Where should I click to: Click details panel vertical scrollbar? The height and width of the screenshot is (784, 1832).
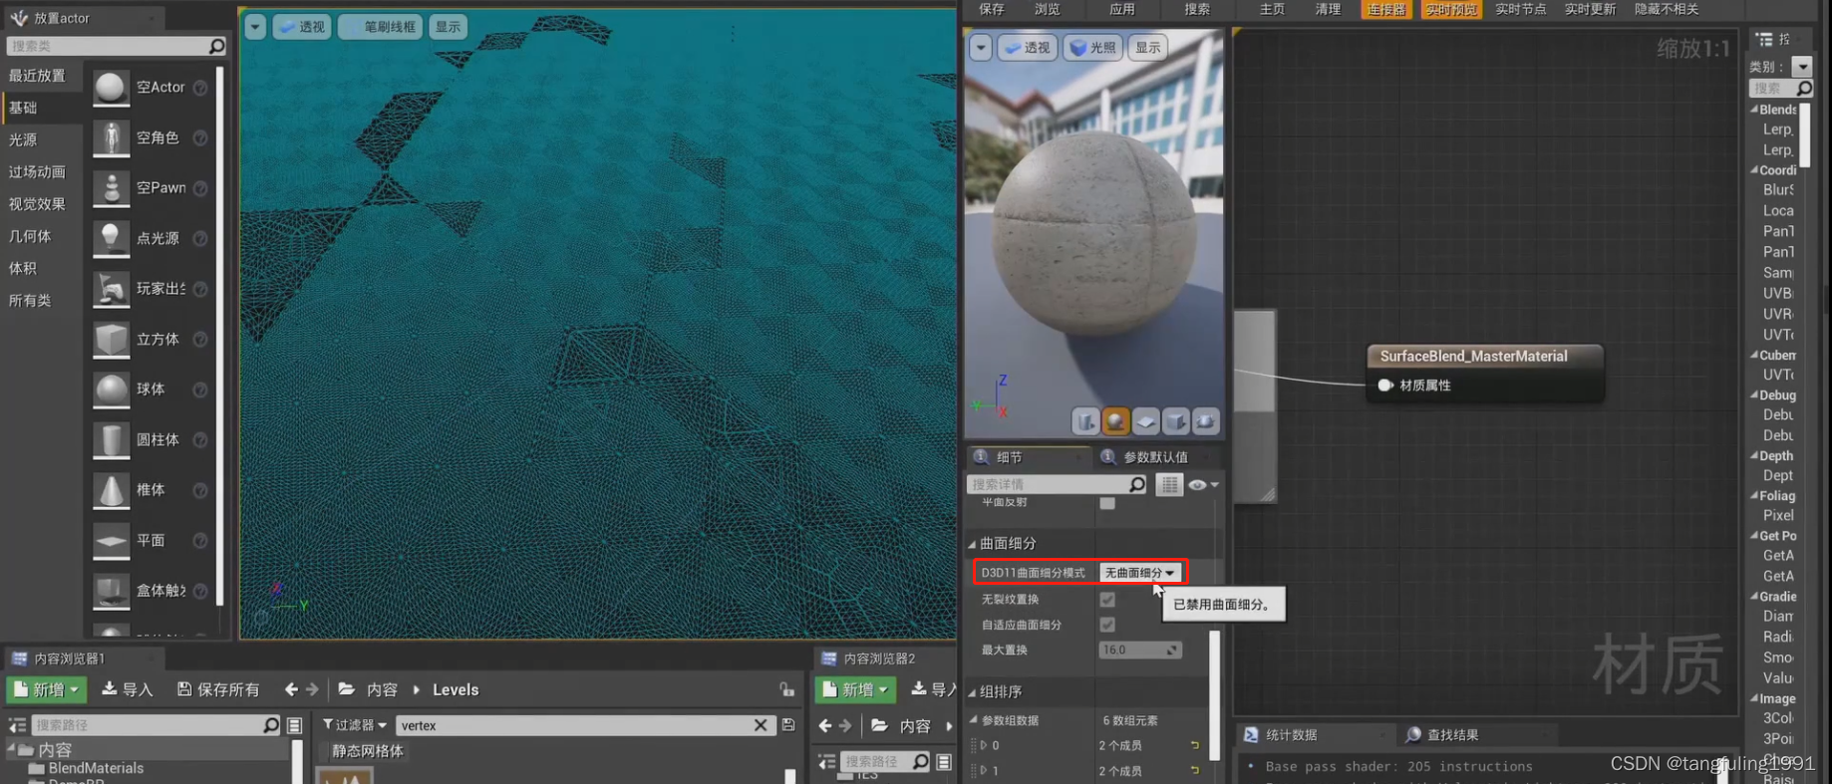click(x=1214, y=695)
